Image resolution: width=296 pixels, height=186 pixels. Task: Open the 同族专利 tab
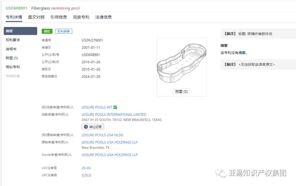click(81, 17)
